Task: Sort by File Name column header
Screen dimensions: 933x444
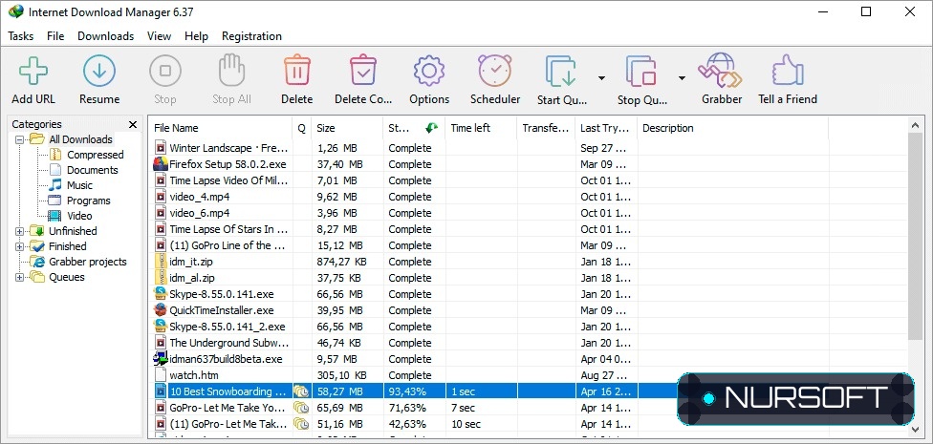Action: click(220, 128)
